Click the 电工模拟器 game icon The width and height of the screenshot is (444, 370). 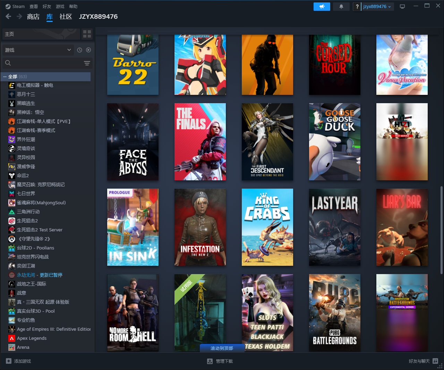12,85
